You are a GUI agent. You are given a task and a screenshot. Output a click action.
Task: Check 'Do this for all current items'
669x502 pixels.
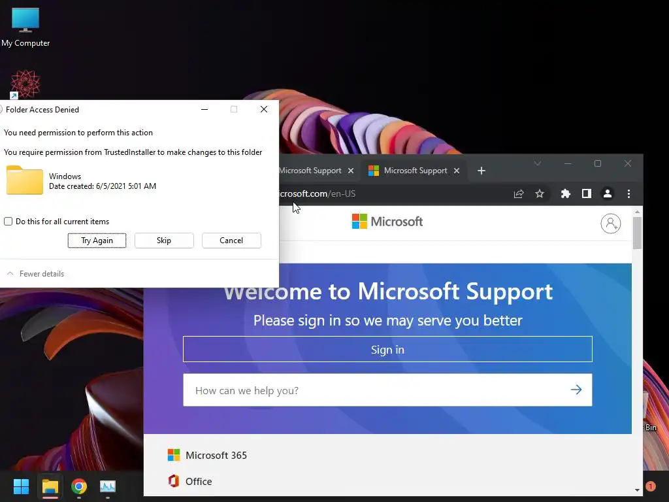[8, 221]
